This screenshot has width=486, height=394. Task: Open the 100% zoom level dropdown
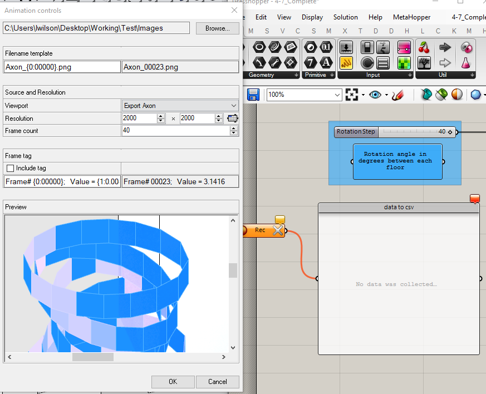click(x=304, y=95)
